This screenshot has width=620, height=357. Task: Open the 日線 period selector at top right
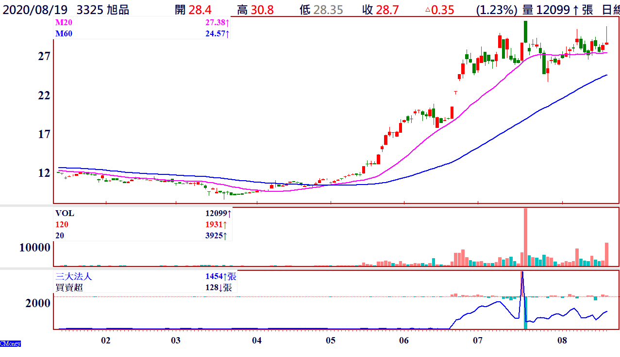coord(611,10)
